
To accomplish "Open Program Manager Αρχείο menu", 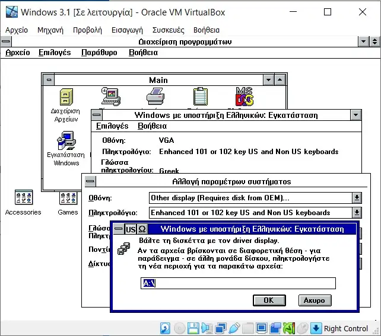I will point(18,52).
